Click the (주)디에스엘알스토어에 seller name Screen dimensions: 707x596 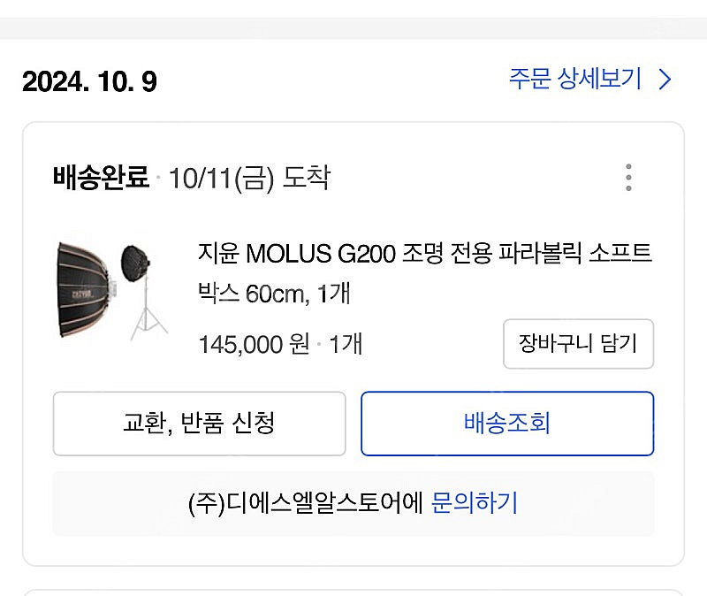pos(307,503)
